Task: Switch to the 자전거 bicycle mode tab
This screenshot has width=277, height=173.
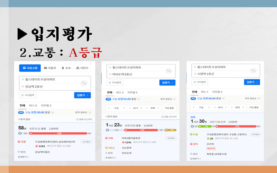Action: point(82,68)
